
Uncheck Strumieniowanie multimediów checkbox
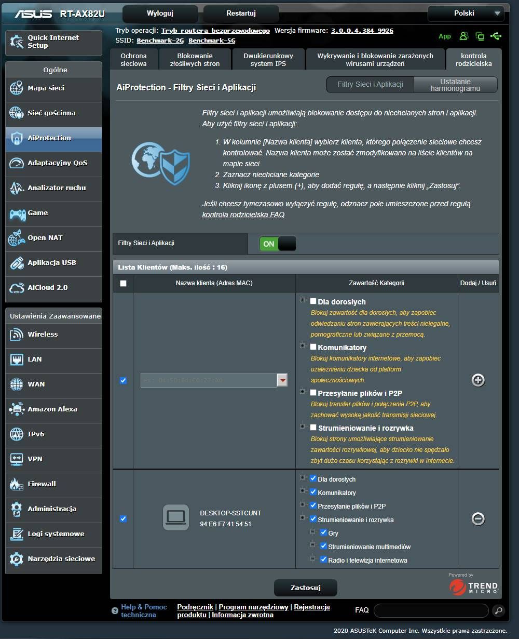(323, 546)
